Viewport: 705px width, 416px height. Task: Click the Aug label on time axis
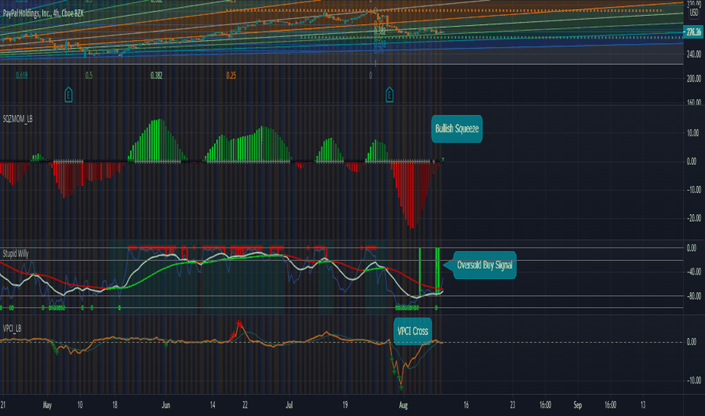[403, 405]
